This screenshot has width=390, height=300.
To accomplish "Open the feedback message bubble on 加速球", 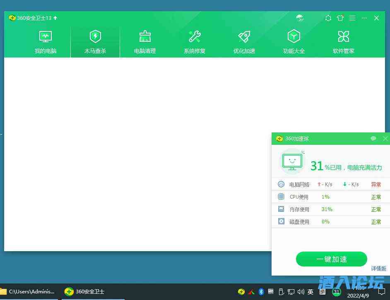I will pyautogui.click(x=373, y=139).
